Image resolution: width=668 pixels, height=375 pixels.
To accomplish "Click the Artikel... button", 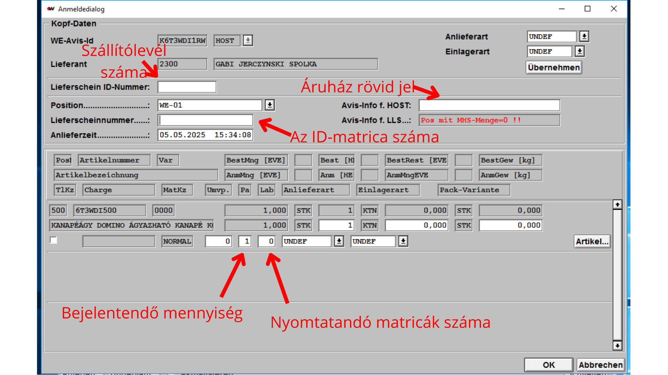I will pyautogui.click(x=592, y=242).
